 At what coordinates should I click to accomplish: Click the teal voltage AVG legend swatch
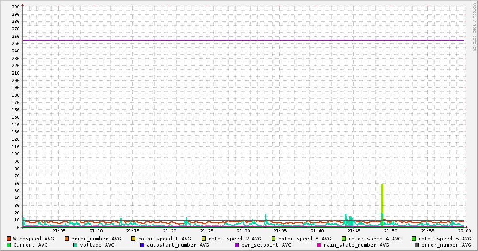[75, 245]
